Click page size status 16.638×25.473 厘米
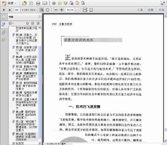Image resolution: width=167 pixels, height=145 pixels. 56,144
